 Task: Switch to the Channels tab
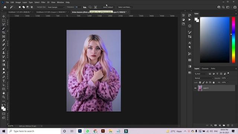(205, 68)
